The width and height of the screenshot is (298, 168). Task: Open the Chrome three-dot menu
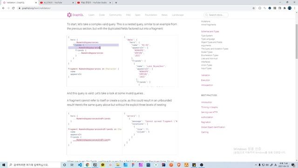point(295,8)
